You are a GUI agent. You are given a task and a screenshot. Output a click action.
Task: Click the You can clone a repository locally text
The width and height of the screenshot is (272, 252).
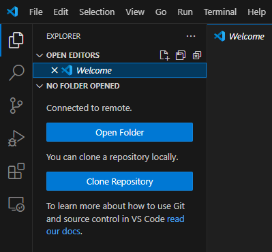112,157
